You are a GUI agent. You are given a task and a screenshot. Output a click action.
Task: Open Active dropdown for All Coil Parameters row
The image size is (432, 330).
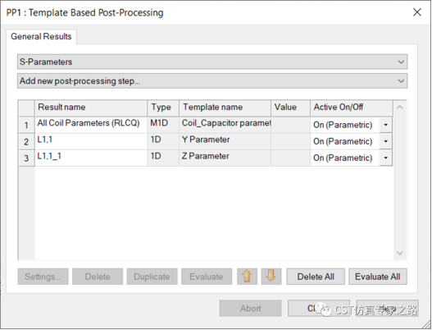(386, 125)
